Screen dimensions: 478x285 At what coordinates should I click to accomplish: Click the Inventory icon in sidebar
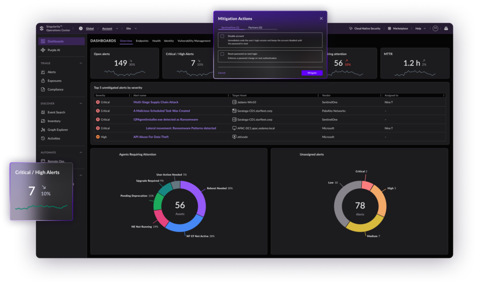point(43,121)
